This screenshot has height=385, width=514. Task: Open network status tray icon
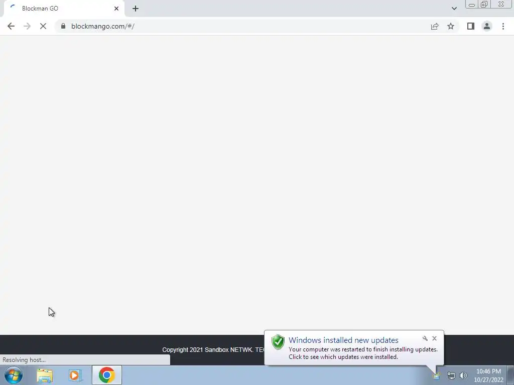click(451, 376)
